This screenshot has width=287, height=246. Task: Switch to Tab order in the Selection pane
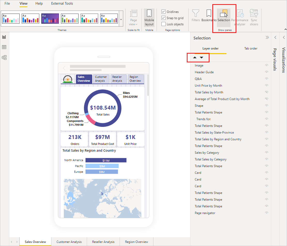pyautogui.click(x=250, y=48)
